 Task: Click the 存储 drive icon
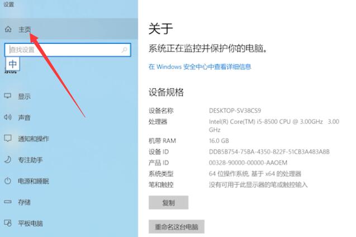tap(8, 202)
